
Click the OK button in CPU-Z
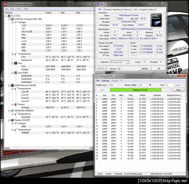[159, 69]
